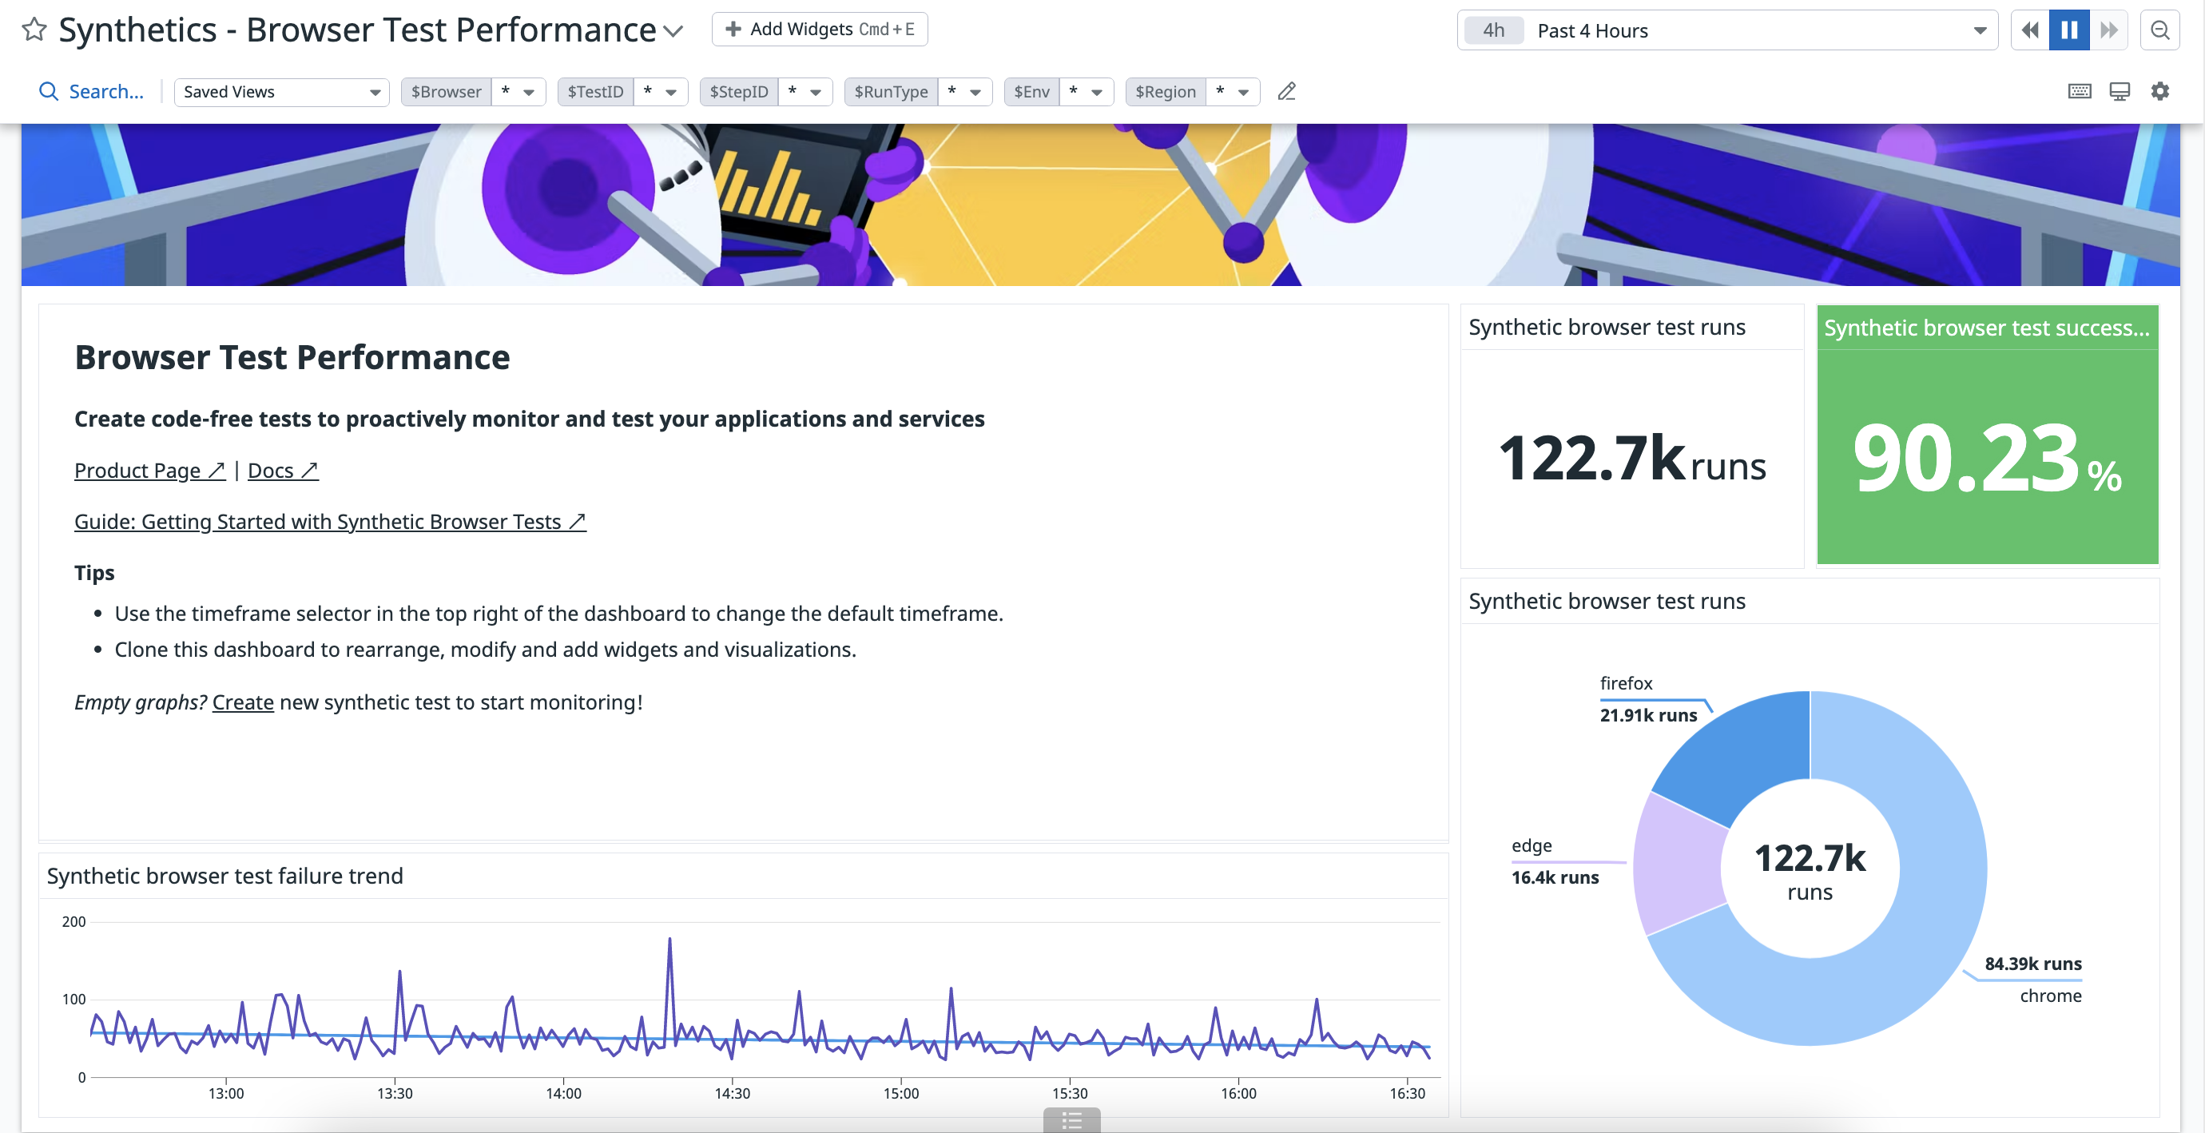Expand the dashboard title dropdown chevron
This screenshot has width=2205, height=1133.
[x=673, y=32]
